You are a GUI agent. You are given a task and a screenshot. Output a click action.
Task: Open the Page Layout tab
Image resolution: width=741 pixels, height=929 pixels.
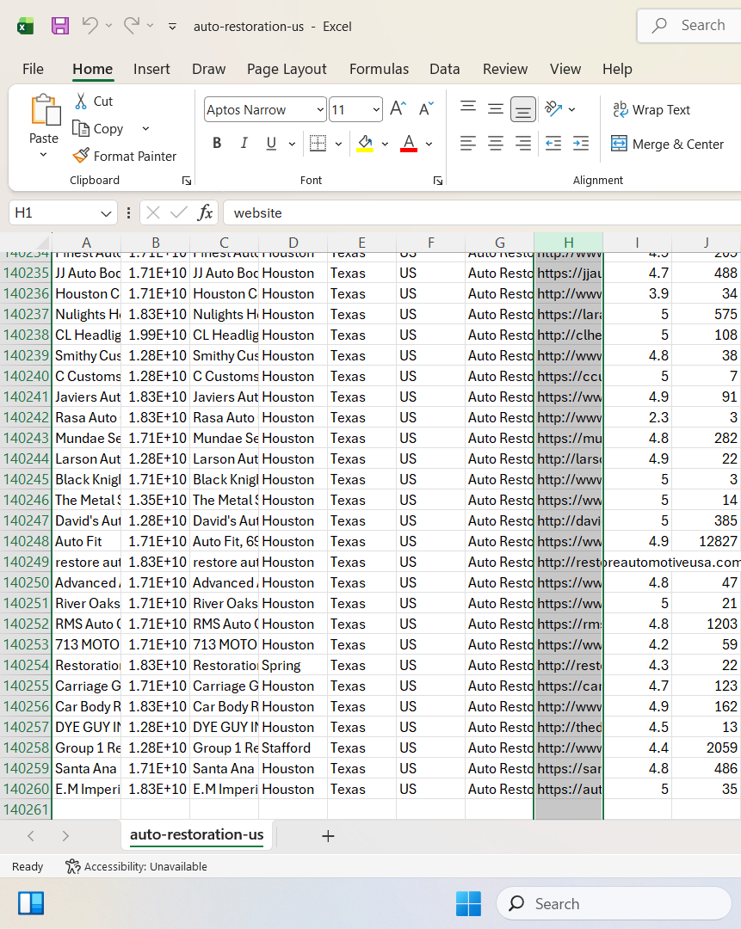click(287, 70)
